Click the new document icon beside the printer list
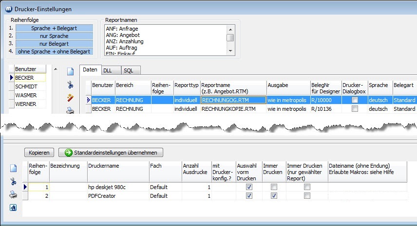 click(x=14, y=169)
